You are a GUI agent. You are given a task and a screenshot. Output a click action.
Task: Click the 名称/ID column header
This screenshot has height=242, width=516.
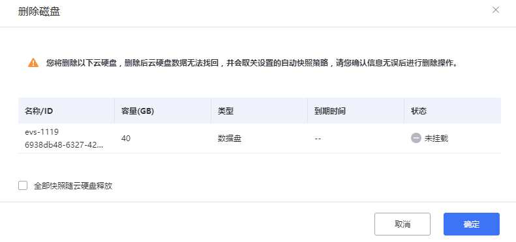click(x=39, y=111)
